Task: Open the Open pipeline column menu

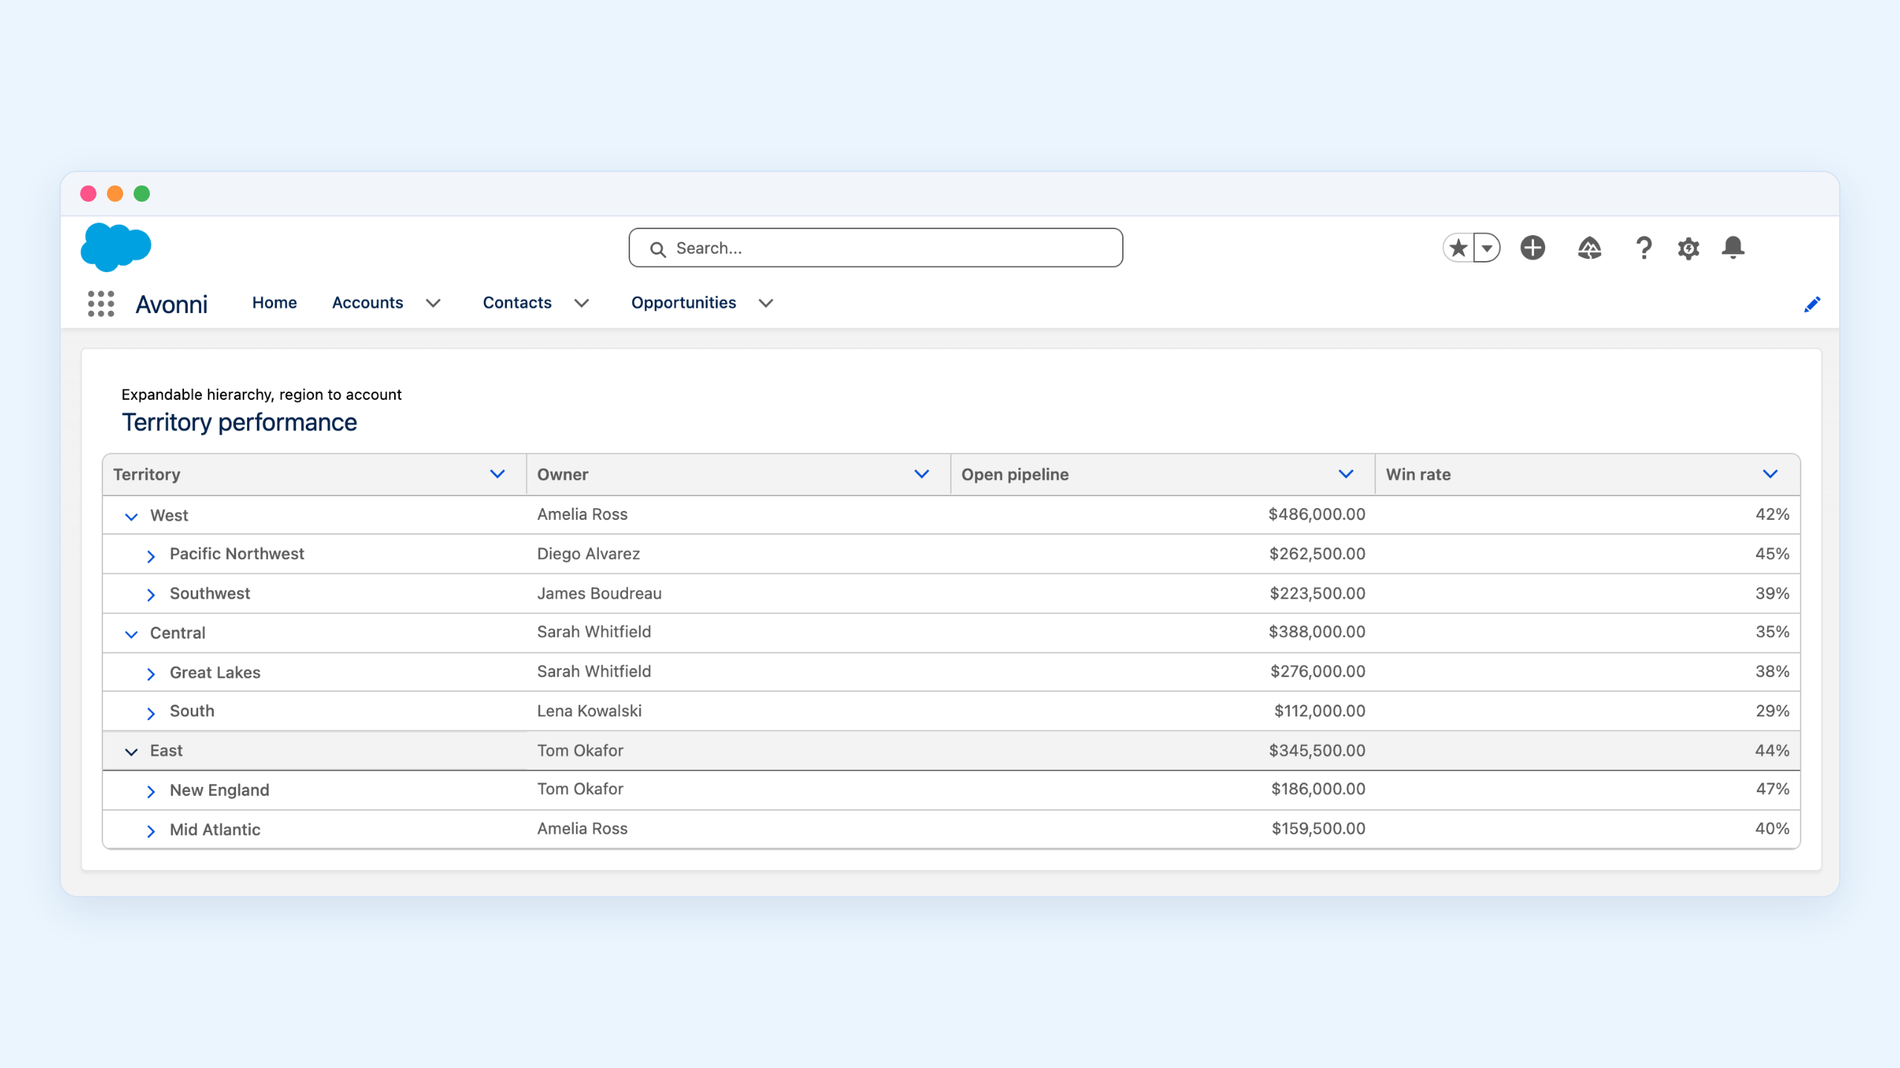Action: pos(1346,474)
